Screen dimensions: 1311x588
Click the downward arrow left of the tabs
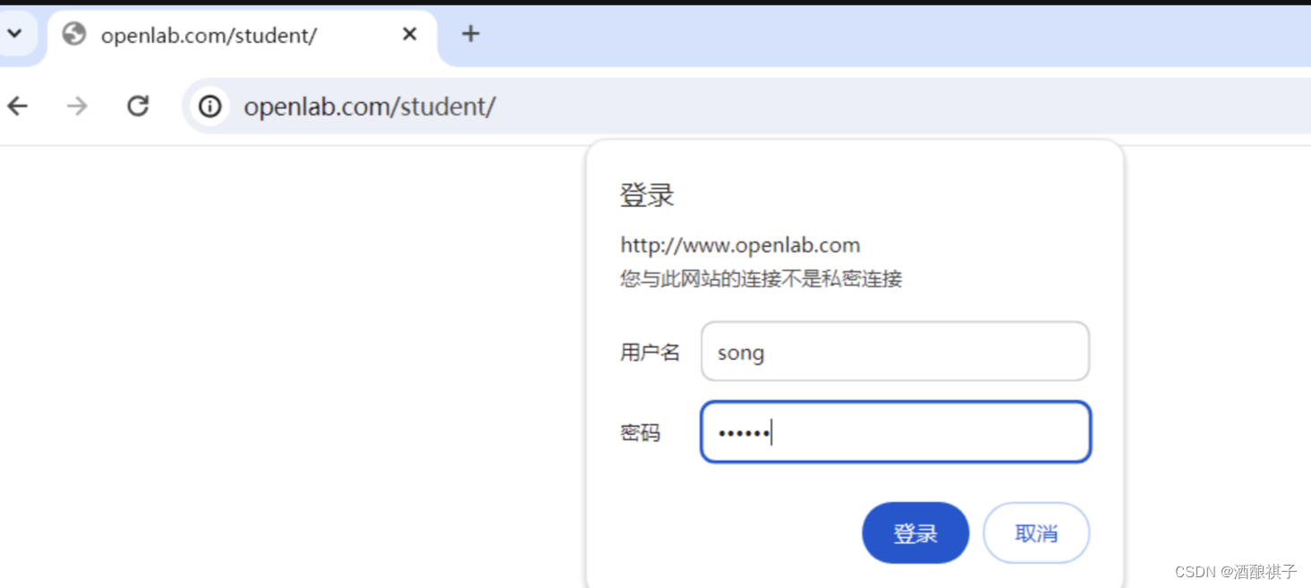(x=14, y=33)
